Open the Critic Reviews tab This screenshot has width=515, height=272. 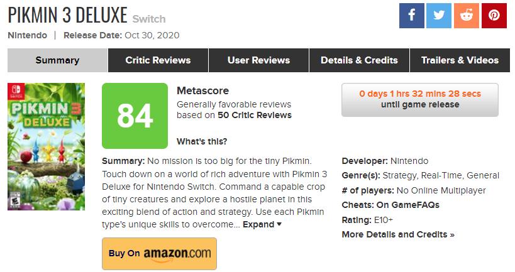tap(158, 60)
